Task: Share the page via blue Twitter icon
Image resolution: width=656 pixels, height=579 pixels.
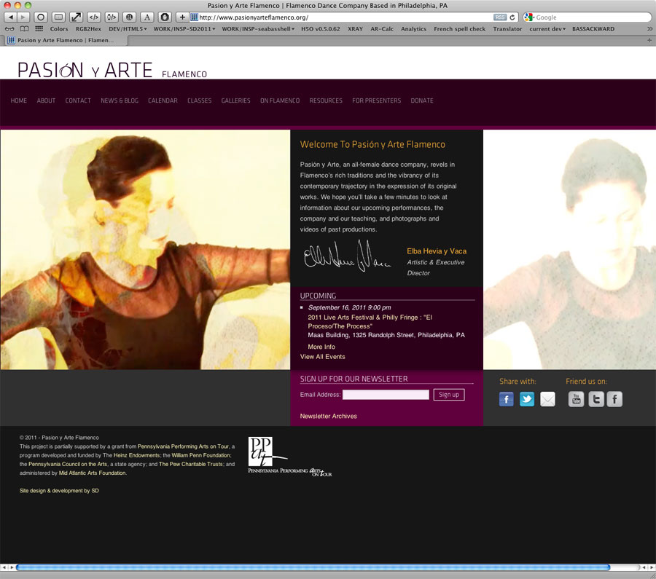Action: 527,399
